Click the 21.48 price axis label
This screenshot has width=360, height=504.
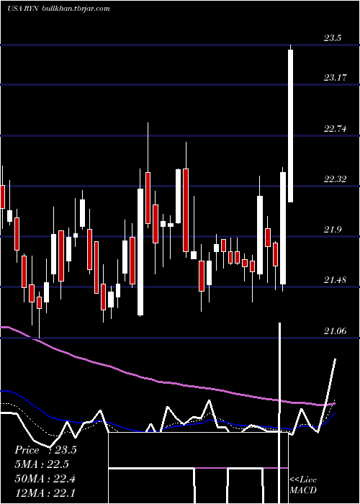point(336,279)
